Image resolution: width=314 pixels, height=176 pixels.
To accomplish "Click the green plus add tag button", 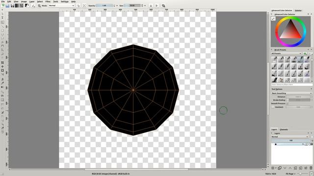I will point(305,53).
